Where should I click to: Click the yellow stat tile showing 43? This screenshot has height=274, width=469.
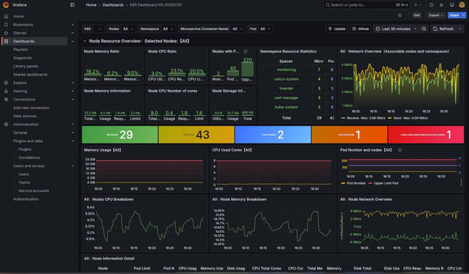(x=196, y=135)
